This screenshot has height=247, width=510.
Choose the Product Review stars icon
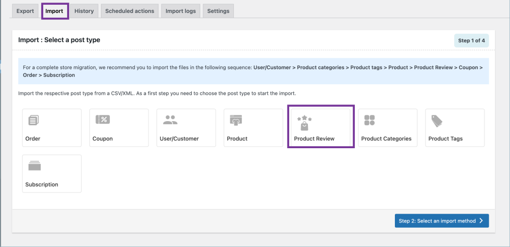pos(304,123)
